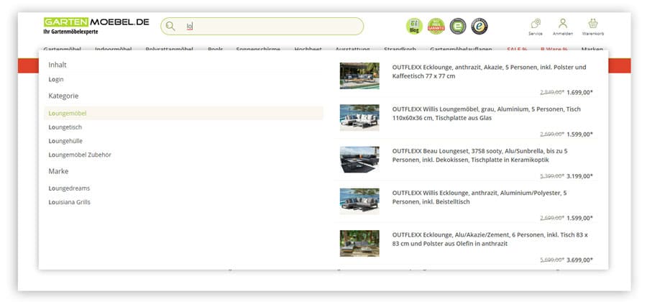
Task: Click the 3.699,00 price
Action: [x=579, y=260]
